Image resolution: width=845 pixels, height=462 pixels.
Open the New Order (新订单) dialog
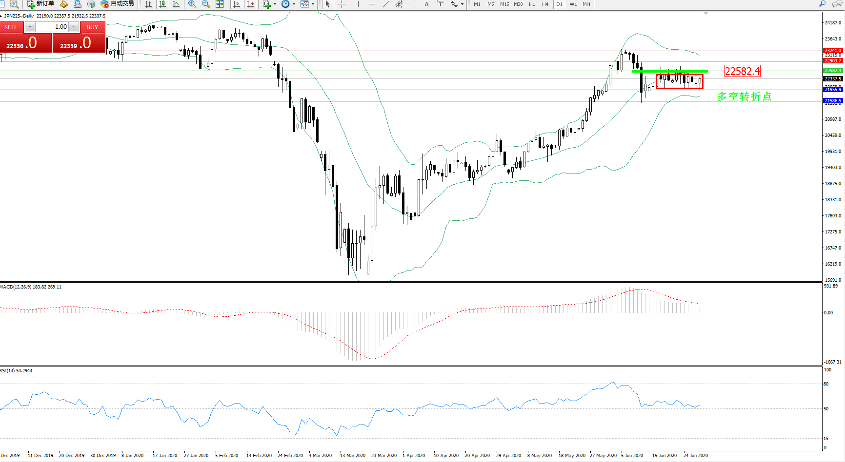(x=41, y=4)
